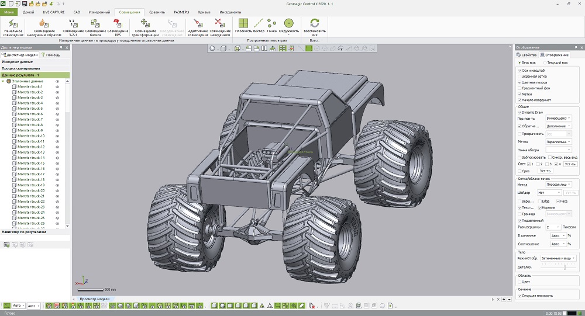Choose the Совмещение 3-2-1 tool
The image size is (585, 316).
coord(73,26)
